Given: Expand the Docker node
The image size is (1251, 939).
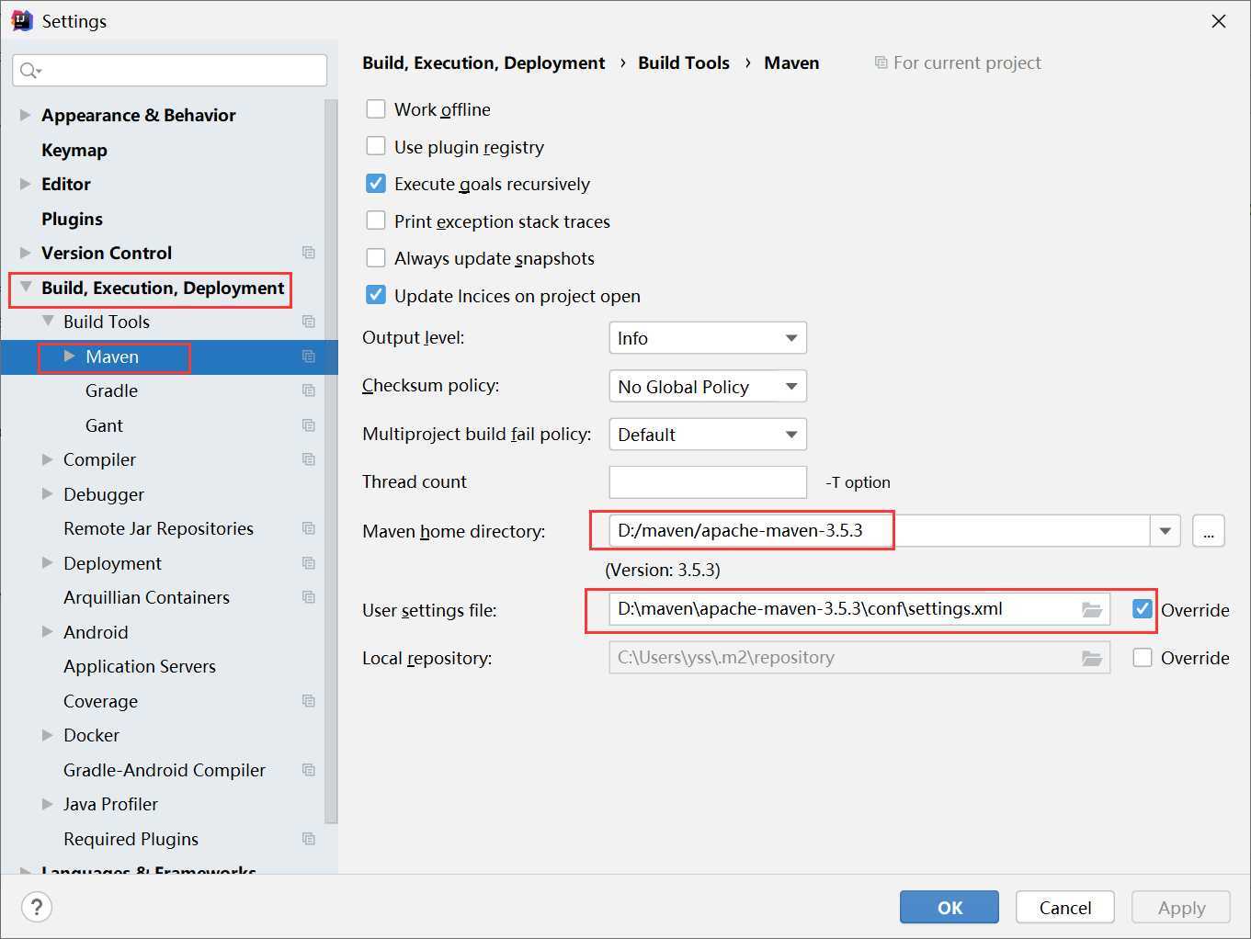Looking at the screenshot, I should (48, 735).
